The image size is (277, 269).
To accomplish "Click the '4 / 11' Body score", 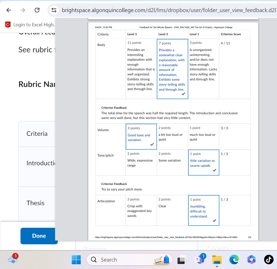I will [x=226, y=43].
